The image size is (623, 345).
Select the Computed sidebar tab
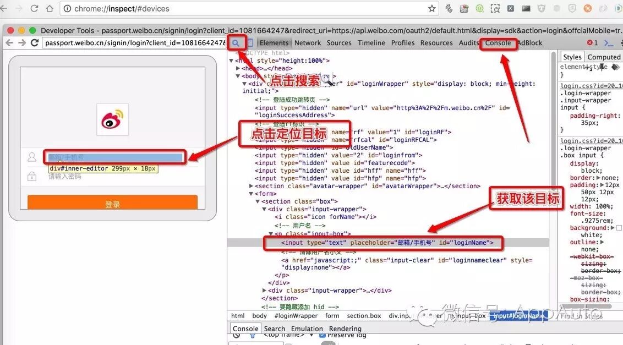point(604,57)
